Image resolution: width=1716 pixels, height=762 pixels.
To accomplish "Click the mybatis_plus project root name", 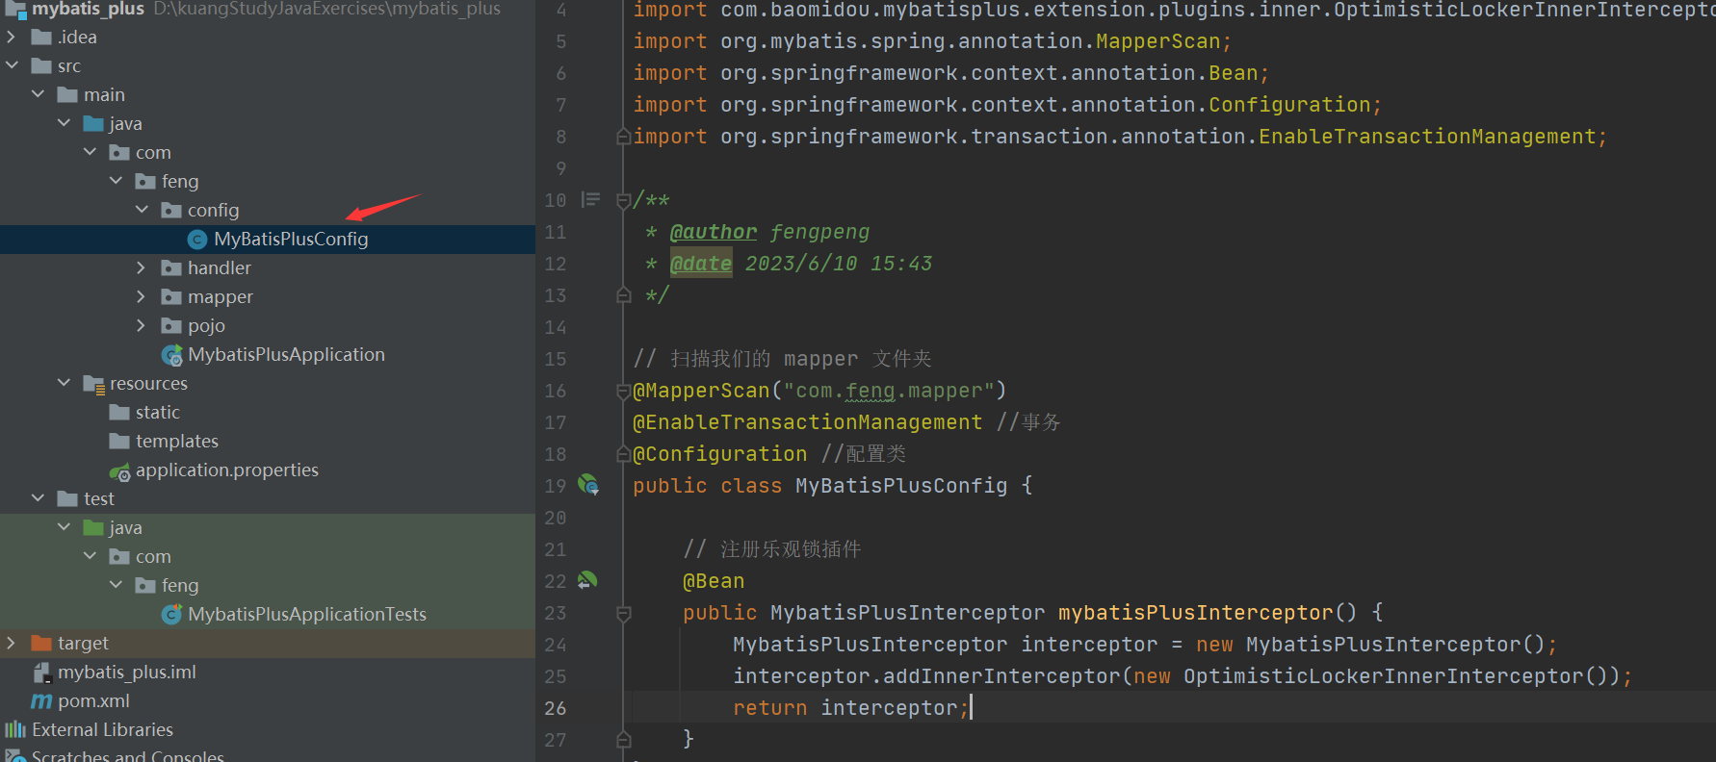I will [88, 9].
